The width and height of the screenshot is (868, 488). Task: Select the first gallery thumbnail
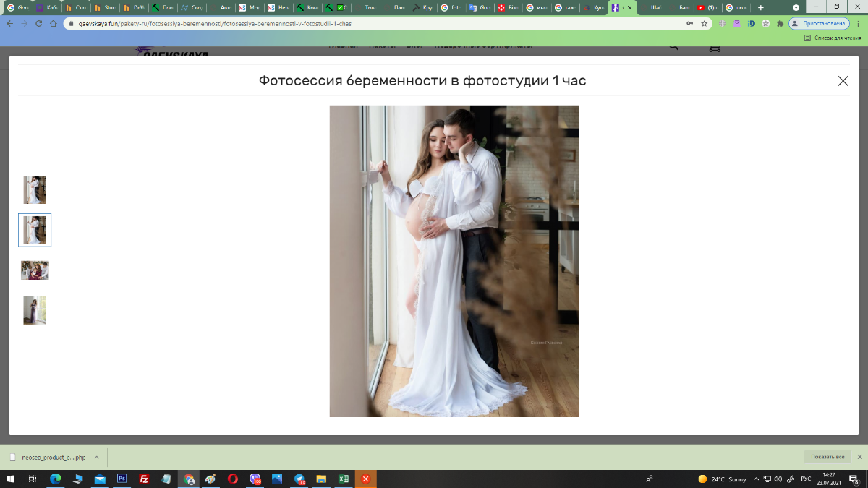point(35,189)
